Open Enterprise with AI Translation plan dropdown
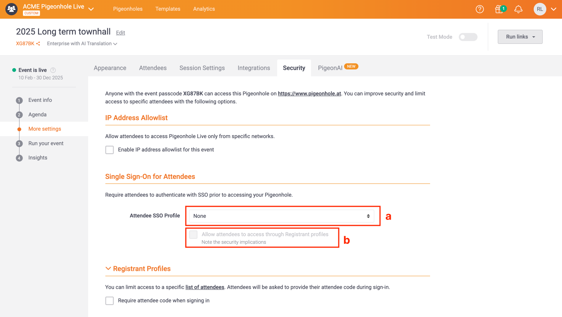The height and width of the screenshot is (317, 562). pyautogui.click(x=82, y=43)
